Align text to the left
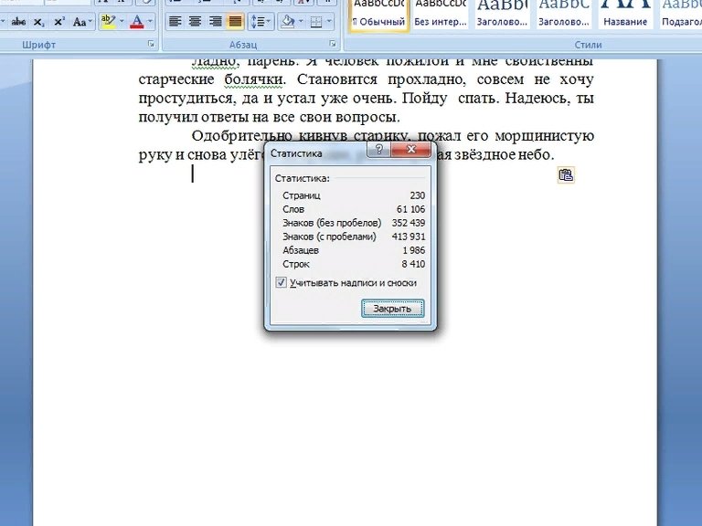The height and width of the screenshot is (526, 702). [x=175, y=21]
